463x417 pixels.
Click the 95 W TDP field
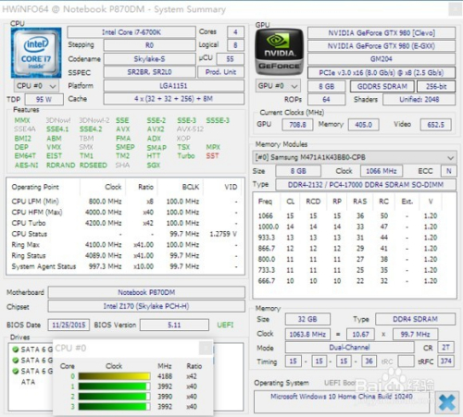(x=44, y=100)
